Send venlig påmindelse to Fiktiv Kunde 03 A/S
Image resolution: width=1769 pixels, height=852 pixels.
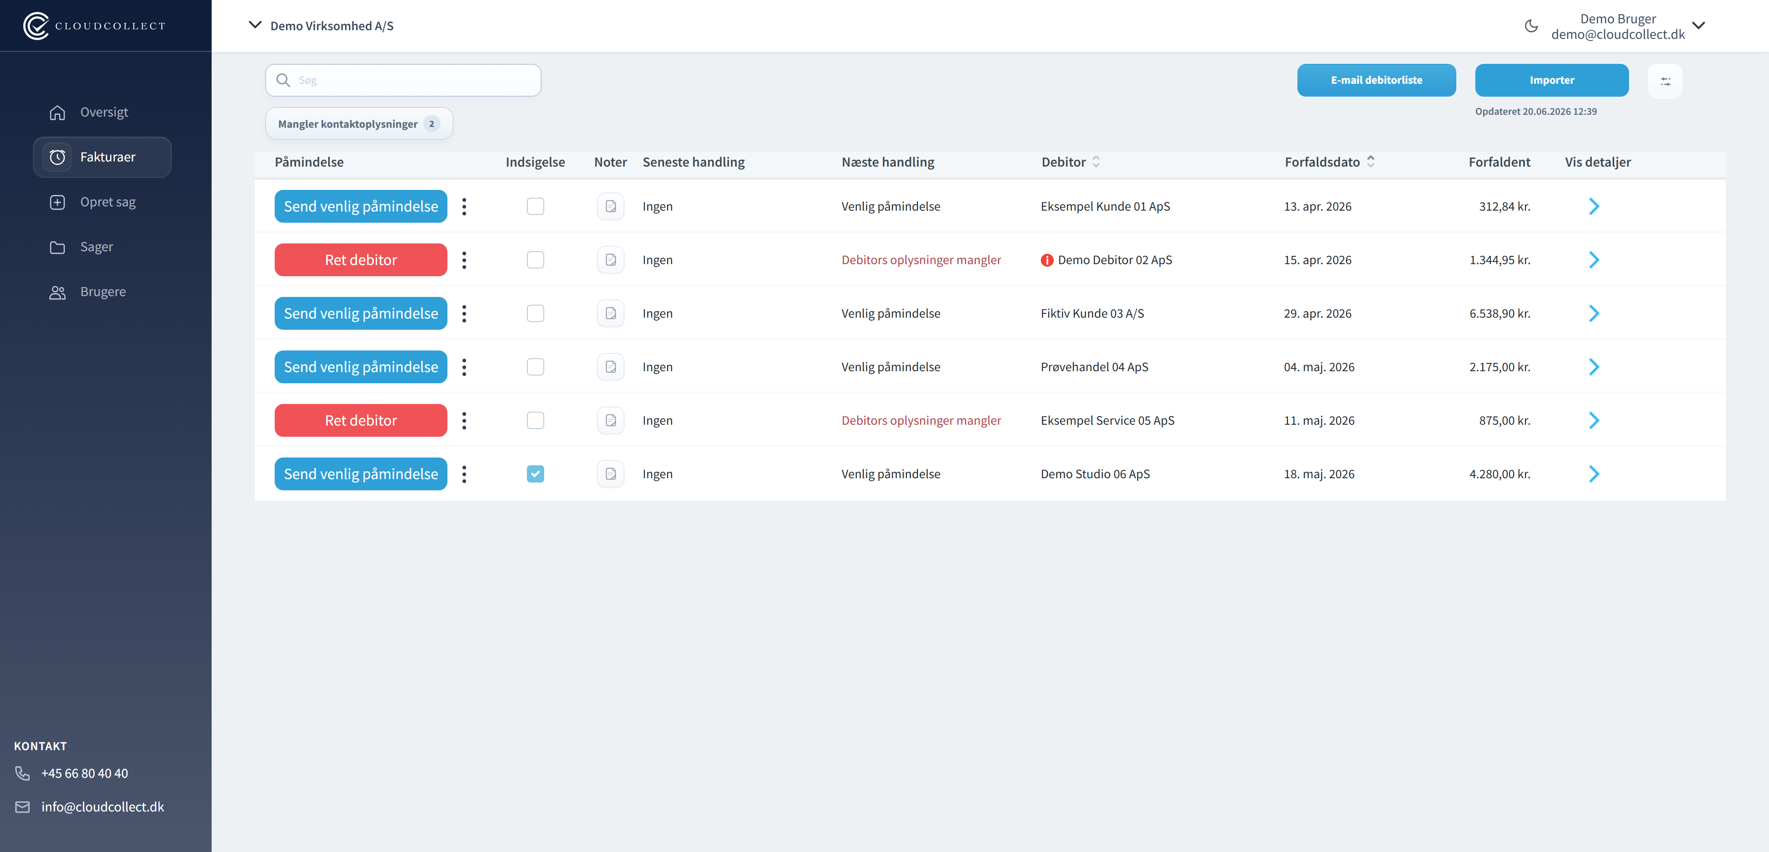point(361,314)
